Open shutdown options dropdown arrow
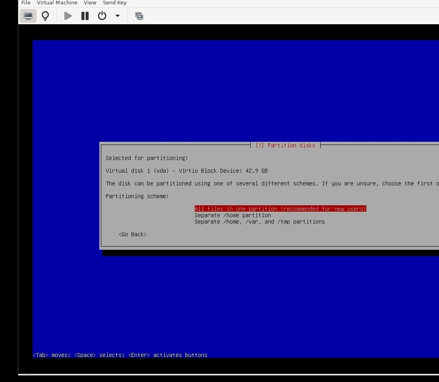Screen dimensions: 439x382 [x=118, y=16]
